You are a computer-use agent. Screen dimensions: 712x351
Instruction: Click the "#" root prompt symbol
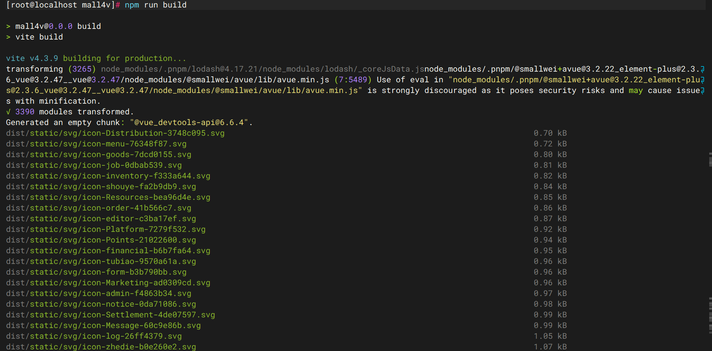(x=118, y=5)
